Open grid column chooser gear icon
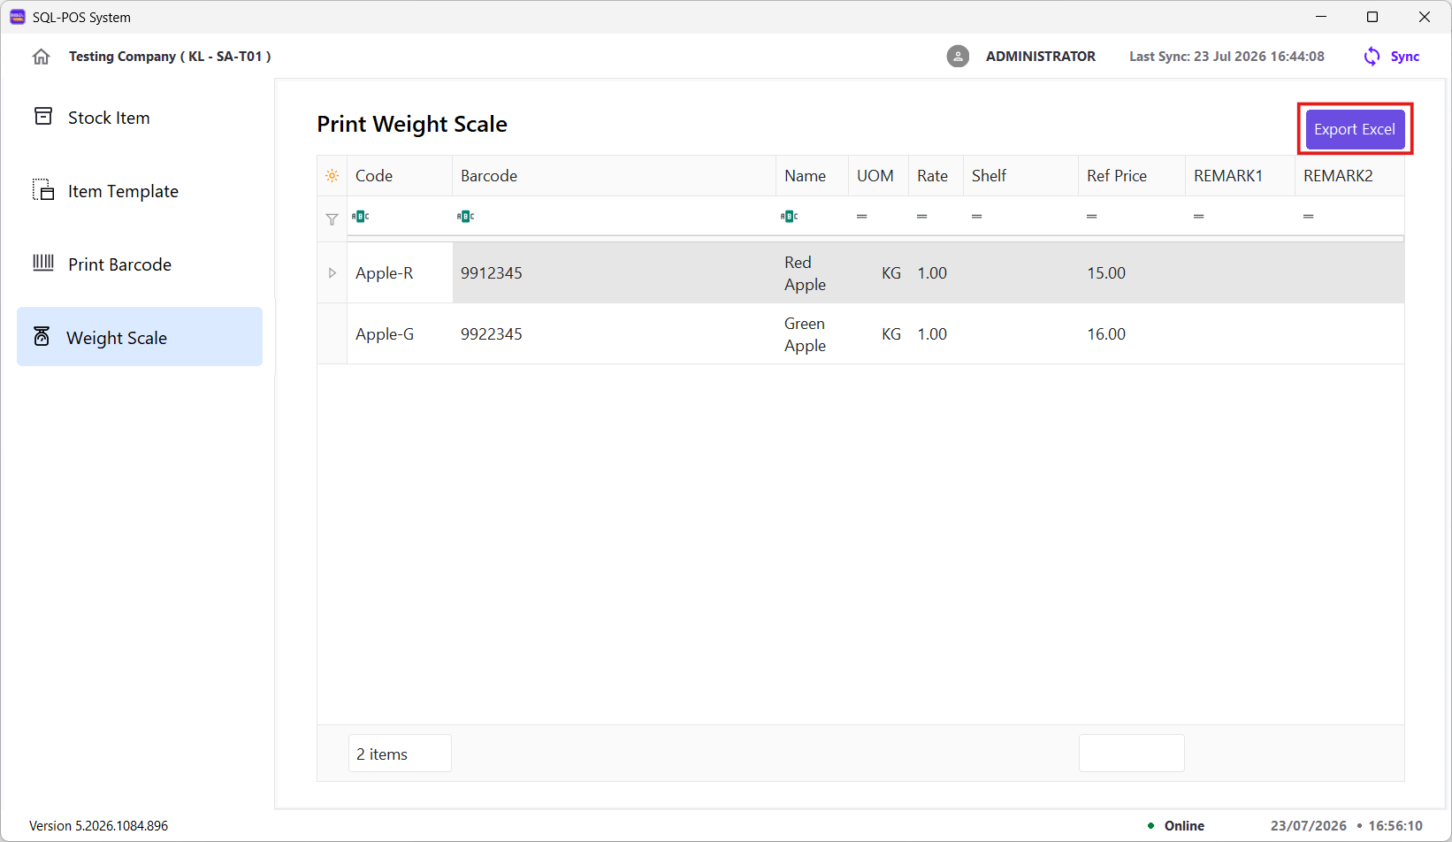Image resolution: width=1452 pixels, height=842 pixels. pos(332,176)
